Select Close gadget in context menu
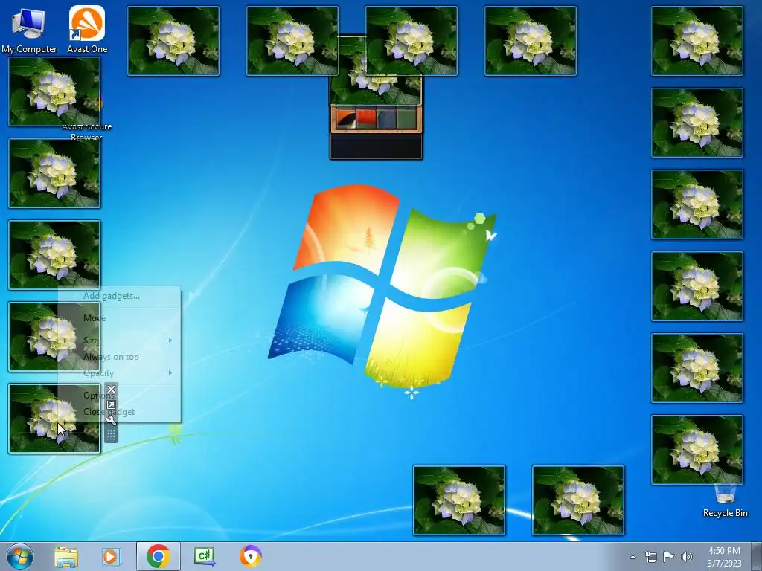762x571 pixels. 119,412
